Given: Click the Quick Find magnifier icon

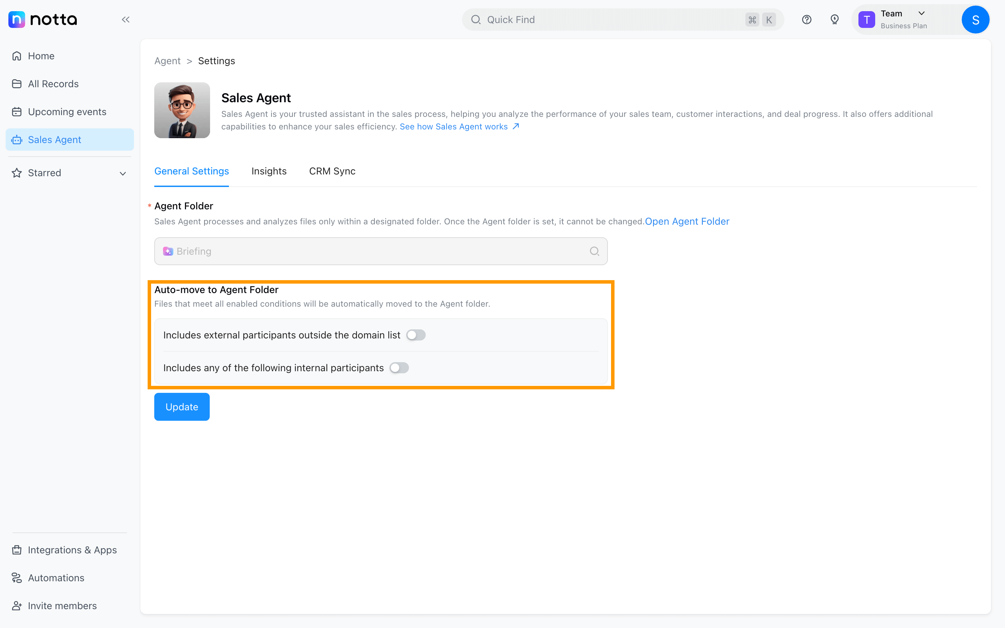Looking at the screenshot, I should point(476,20).
